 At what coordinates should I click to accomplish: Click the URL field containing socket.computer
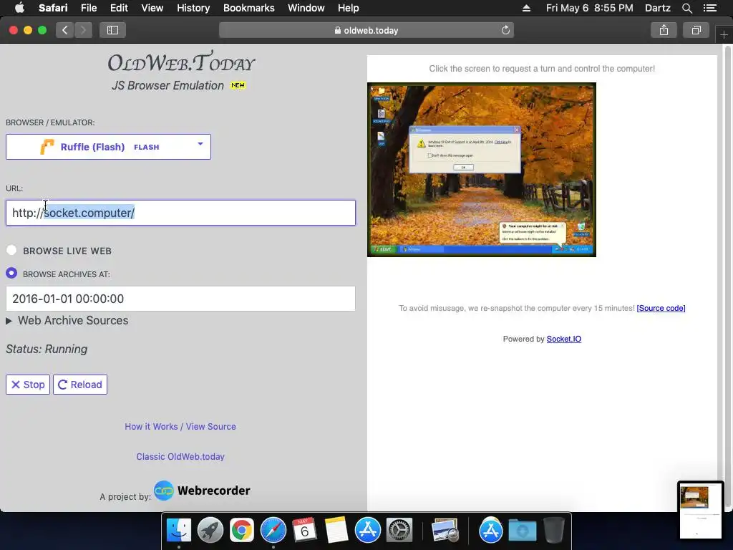(x=180, y=213)
